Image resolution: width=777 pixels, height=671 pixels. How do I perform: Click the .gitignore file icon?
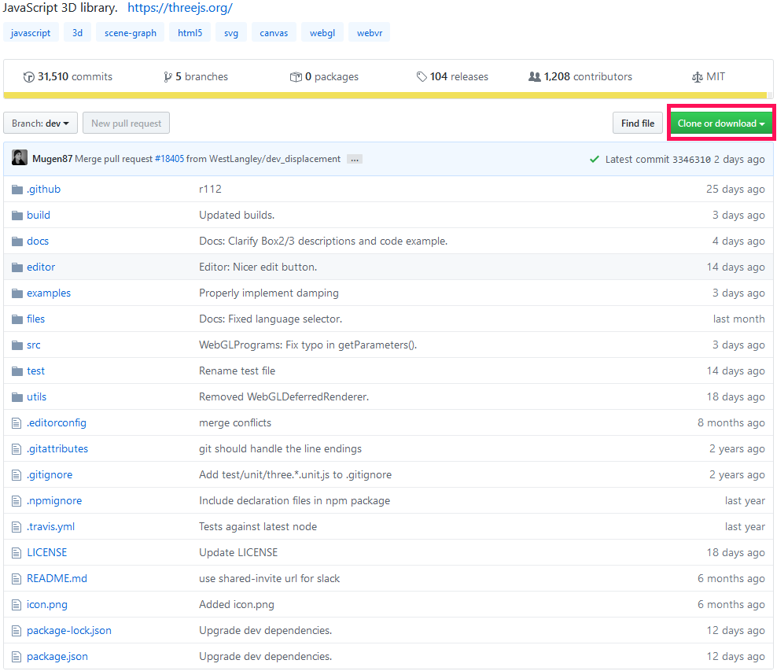point(17,475)
